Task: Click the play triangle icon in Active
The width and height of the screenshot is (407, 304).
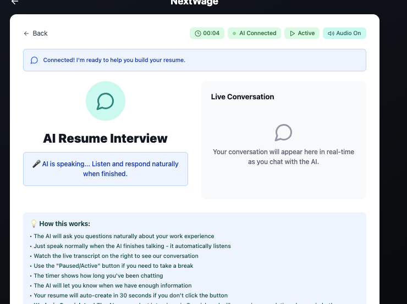Action: pyautogui.click(x=292, y=33)
